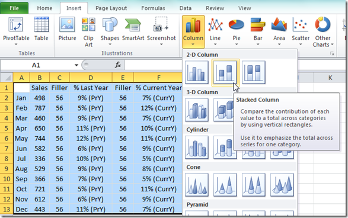This screenshot has height=218, width=348.
Task: Select the Stacked Column chart type
Action: click(x=225, y=72)
